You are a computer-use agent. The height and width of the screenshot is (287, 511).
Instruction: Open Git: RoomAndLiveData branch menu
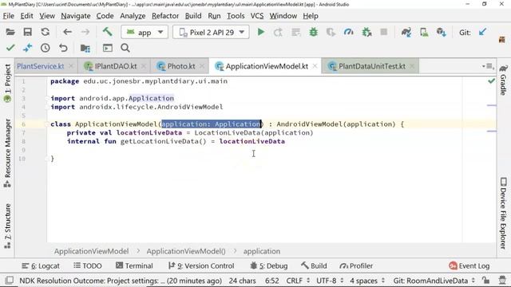point(434,281)
